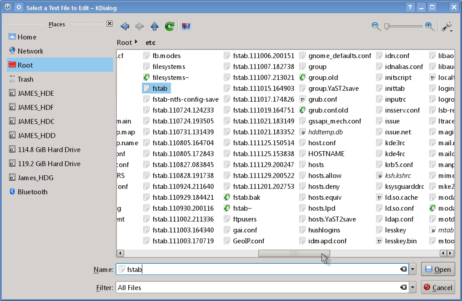Open the Filter dropdown list
The height and width of the screenshot is (301, 462).
click(x=412, y=287)
